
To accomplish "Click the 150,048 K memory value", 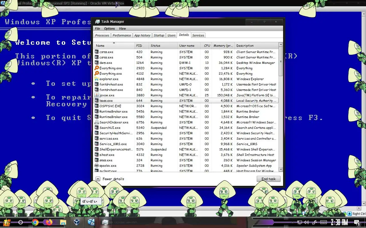I will click(224, 95).
